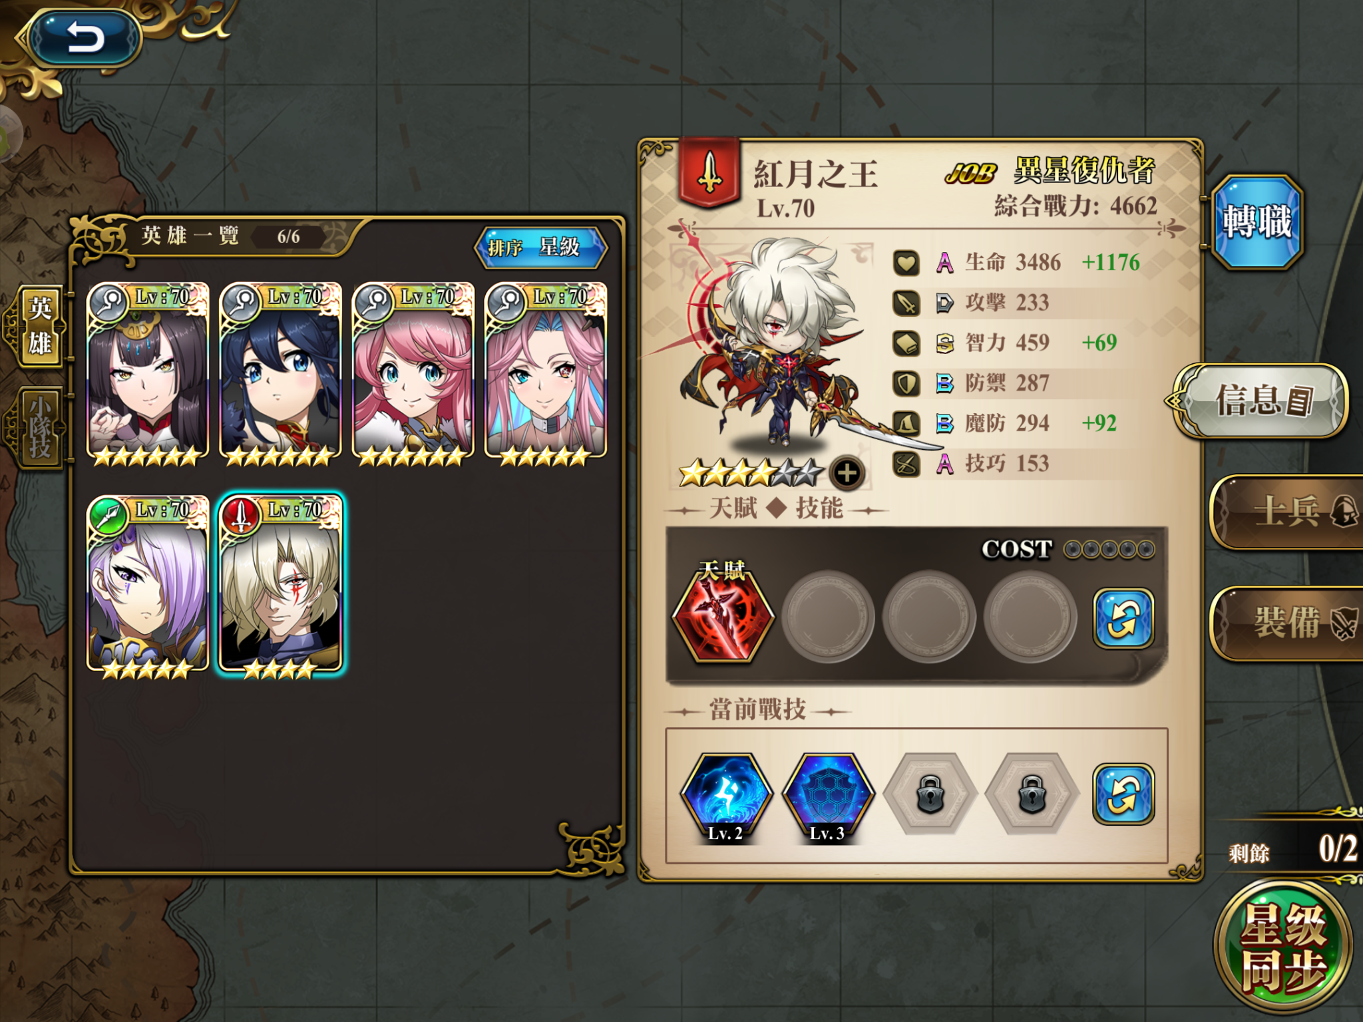Click the second locked battle skill slot
The height and width of the screenshot is (1022, 1363).
(x=1032, y=794)
